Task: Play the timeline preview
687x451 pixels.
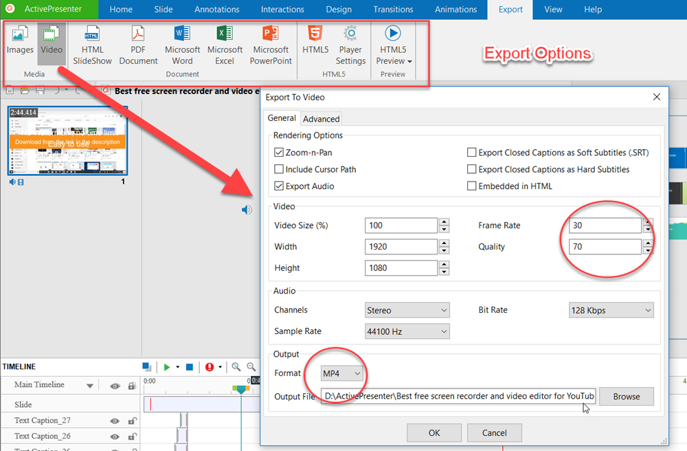Action: [166, 367]
